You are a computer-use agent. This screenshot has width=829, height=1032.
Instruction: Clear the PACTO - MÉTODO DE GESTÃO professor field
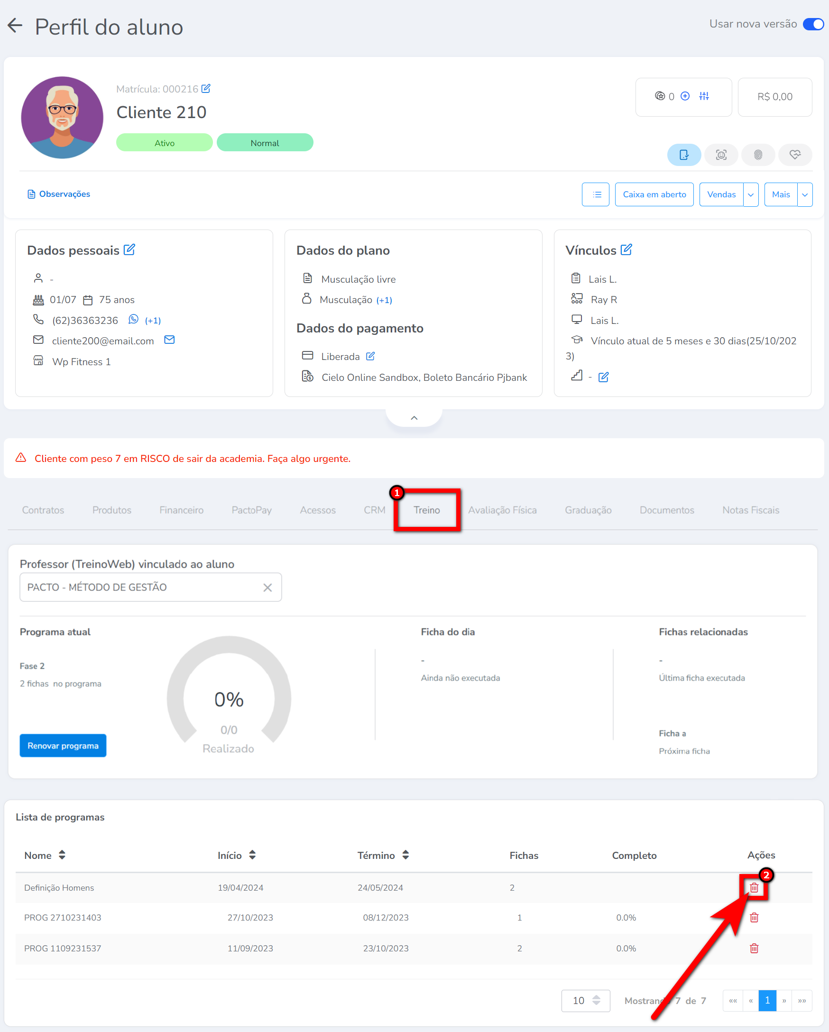pyautogui.click(x=267, y=587)
